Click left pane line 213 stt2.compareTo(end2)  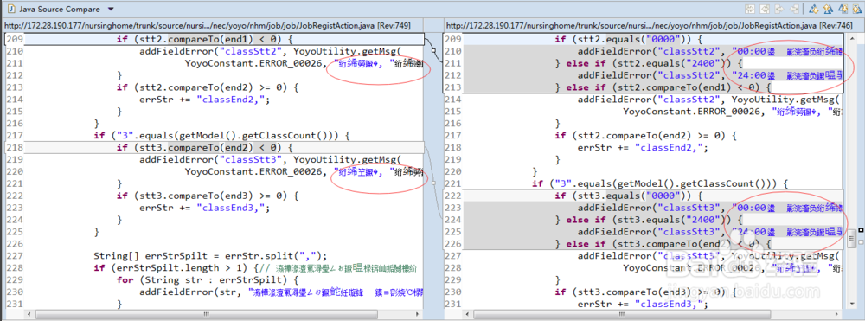(208, 87)
